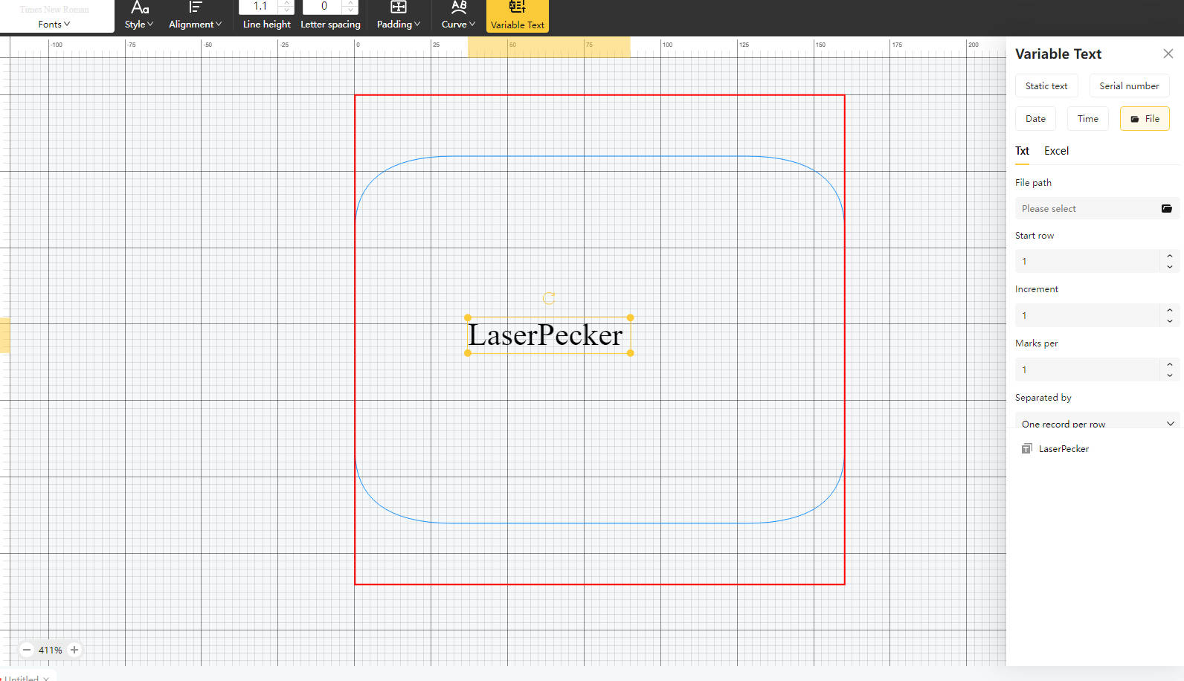Viewport: 1184px width, 681px height.
Task: Toggle the Variable Text toolbar button
Action: [518, 16]
